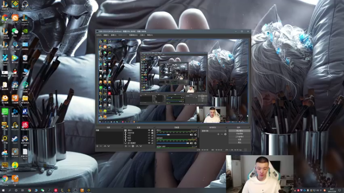
Task: Remove scene transition with the minus icon
Action: click(222, 134)
